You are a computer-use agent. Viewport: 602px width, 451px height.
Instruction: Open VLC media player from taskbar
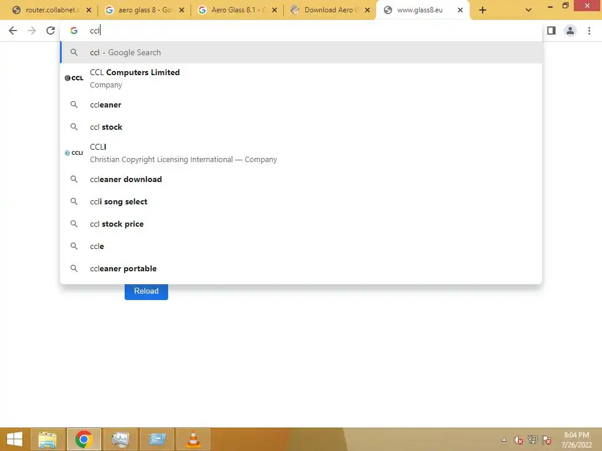(193, 439)
